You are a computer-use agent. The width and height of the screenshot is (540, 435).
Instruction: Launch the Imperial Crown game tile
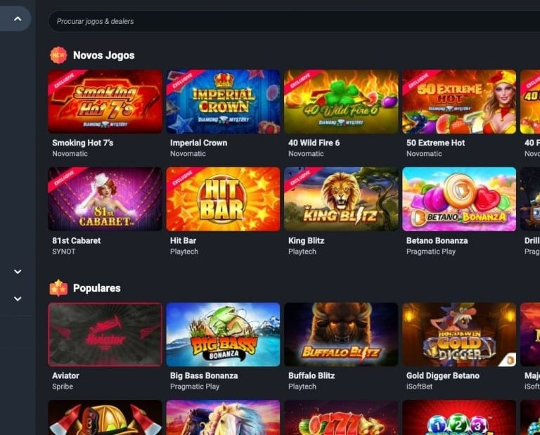click(223, 101)
